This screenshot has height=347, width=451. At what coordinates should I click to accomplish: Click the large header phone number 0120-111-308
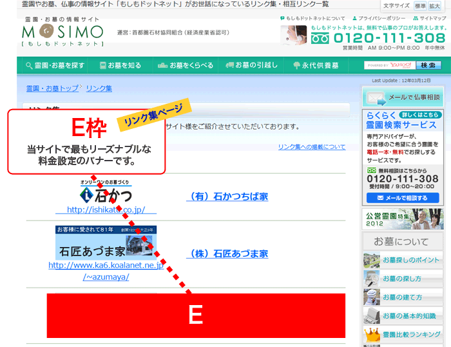coord(389,38)
